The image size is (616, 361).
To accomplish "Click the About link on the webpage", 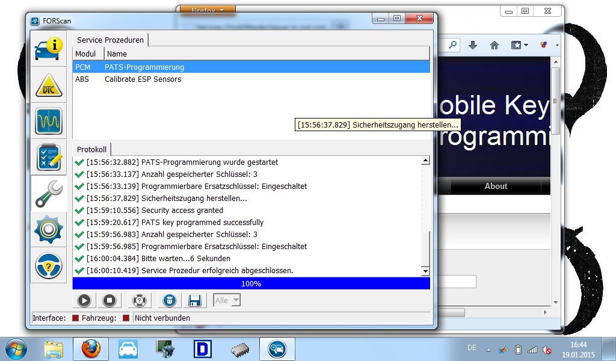I will (x=496, y=187).
